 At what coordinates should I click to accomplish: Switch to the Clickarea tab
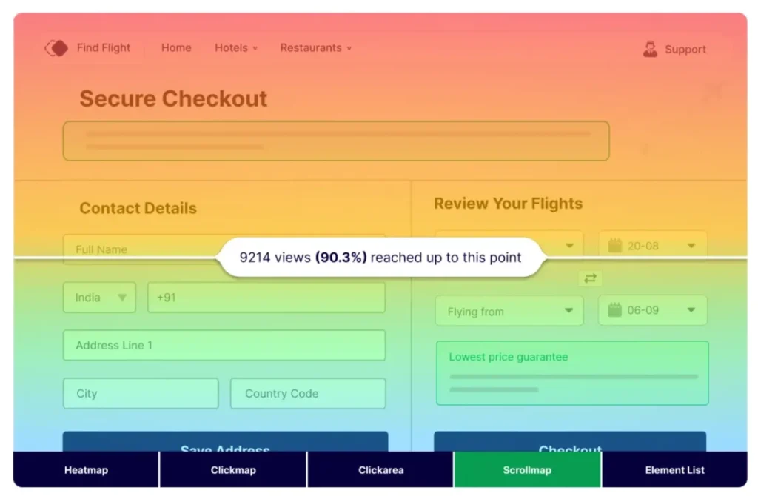tap(380, 469)
